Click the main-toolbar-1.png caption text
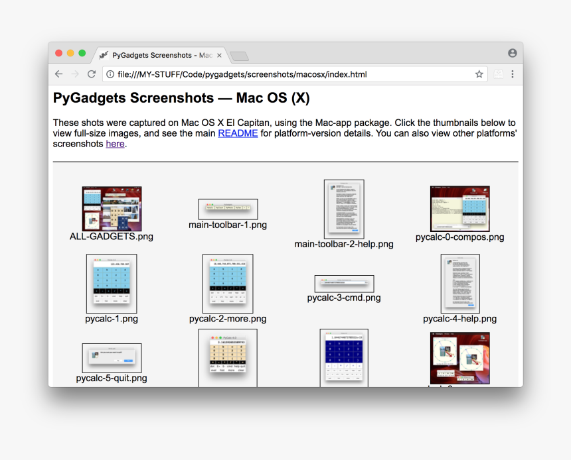The height and width of the screenshot is (460, 571). pyautogui.click(x=228, y=225)
